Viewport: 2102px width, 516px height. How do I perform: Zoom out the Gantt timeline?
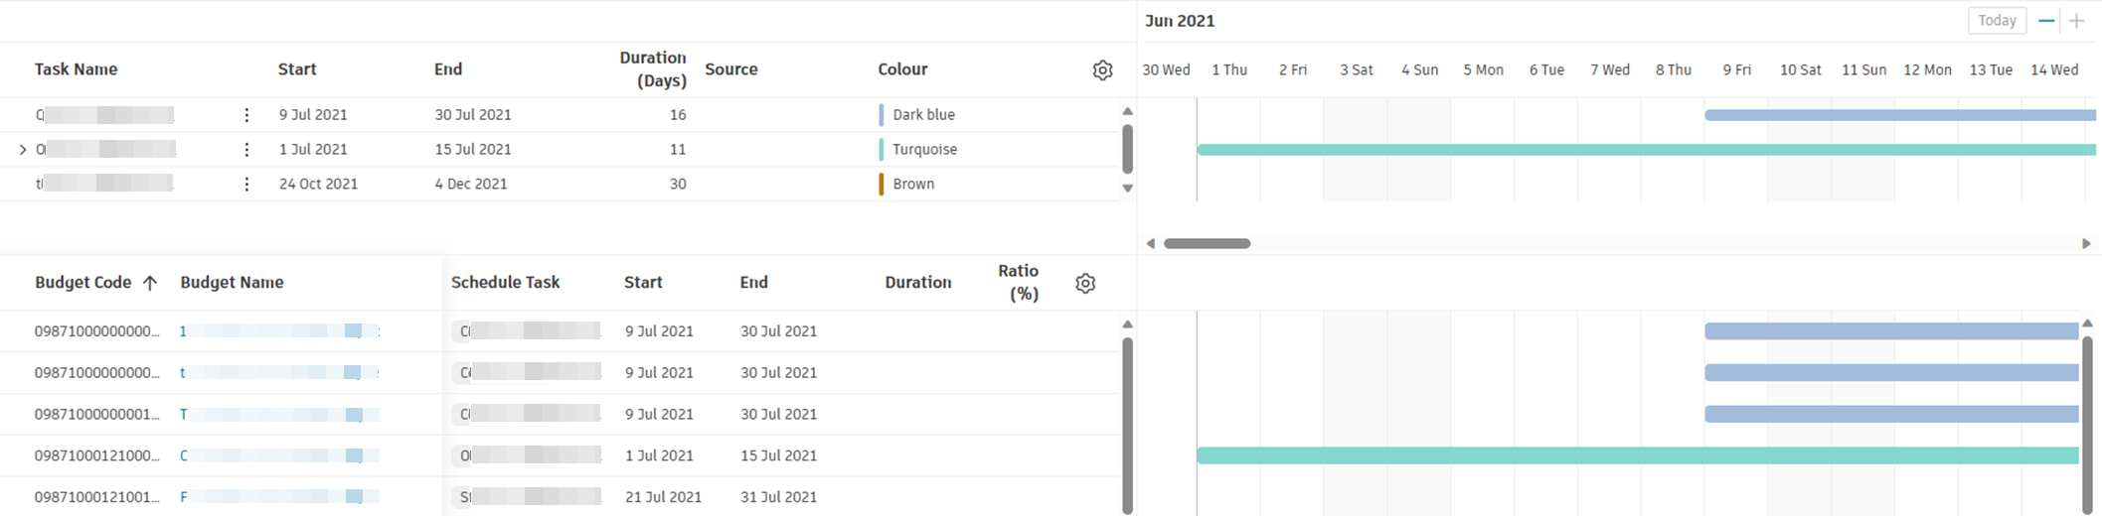tap(2046, 21)
